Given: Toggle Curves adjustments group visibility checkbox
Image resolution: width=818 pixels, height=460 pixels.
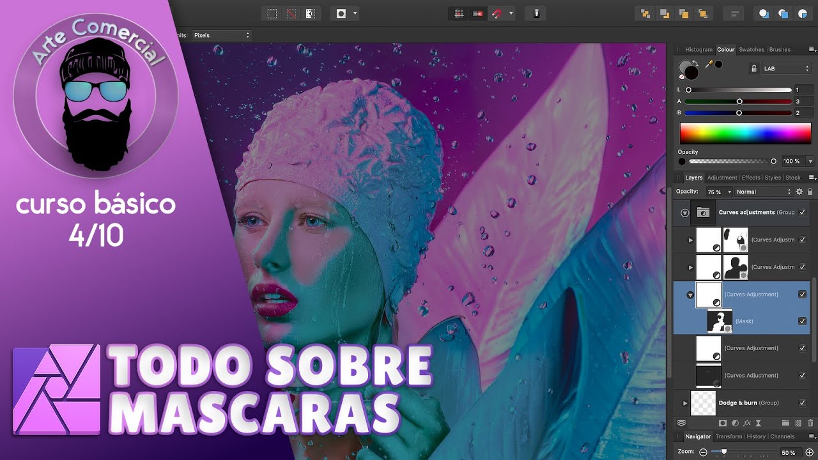Looking at the screenshot, I should click(x=802, y=212).
